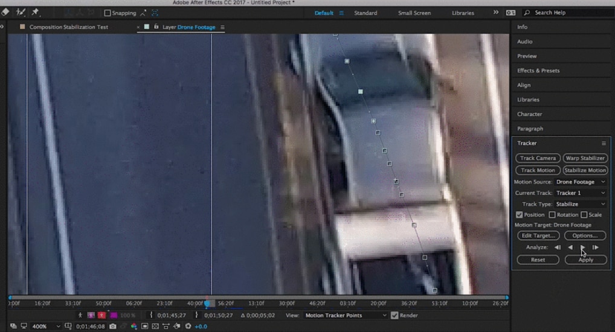615x332 pixels.
Task: Click the small walking figure icon
Action: pos(80,315)
